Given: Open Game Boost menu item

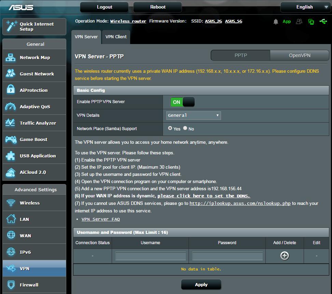Looking at the screenshot, I should pyautogui.click(x=34, y=139).
